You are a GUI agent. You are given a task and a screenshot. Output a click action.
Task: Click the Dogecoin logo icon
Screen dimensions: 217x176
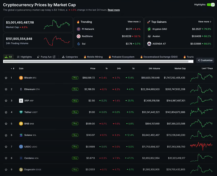[x=21, y=169]
